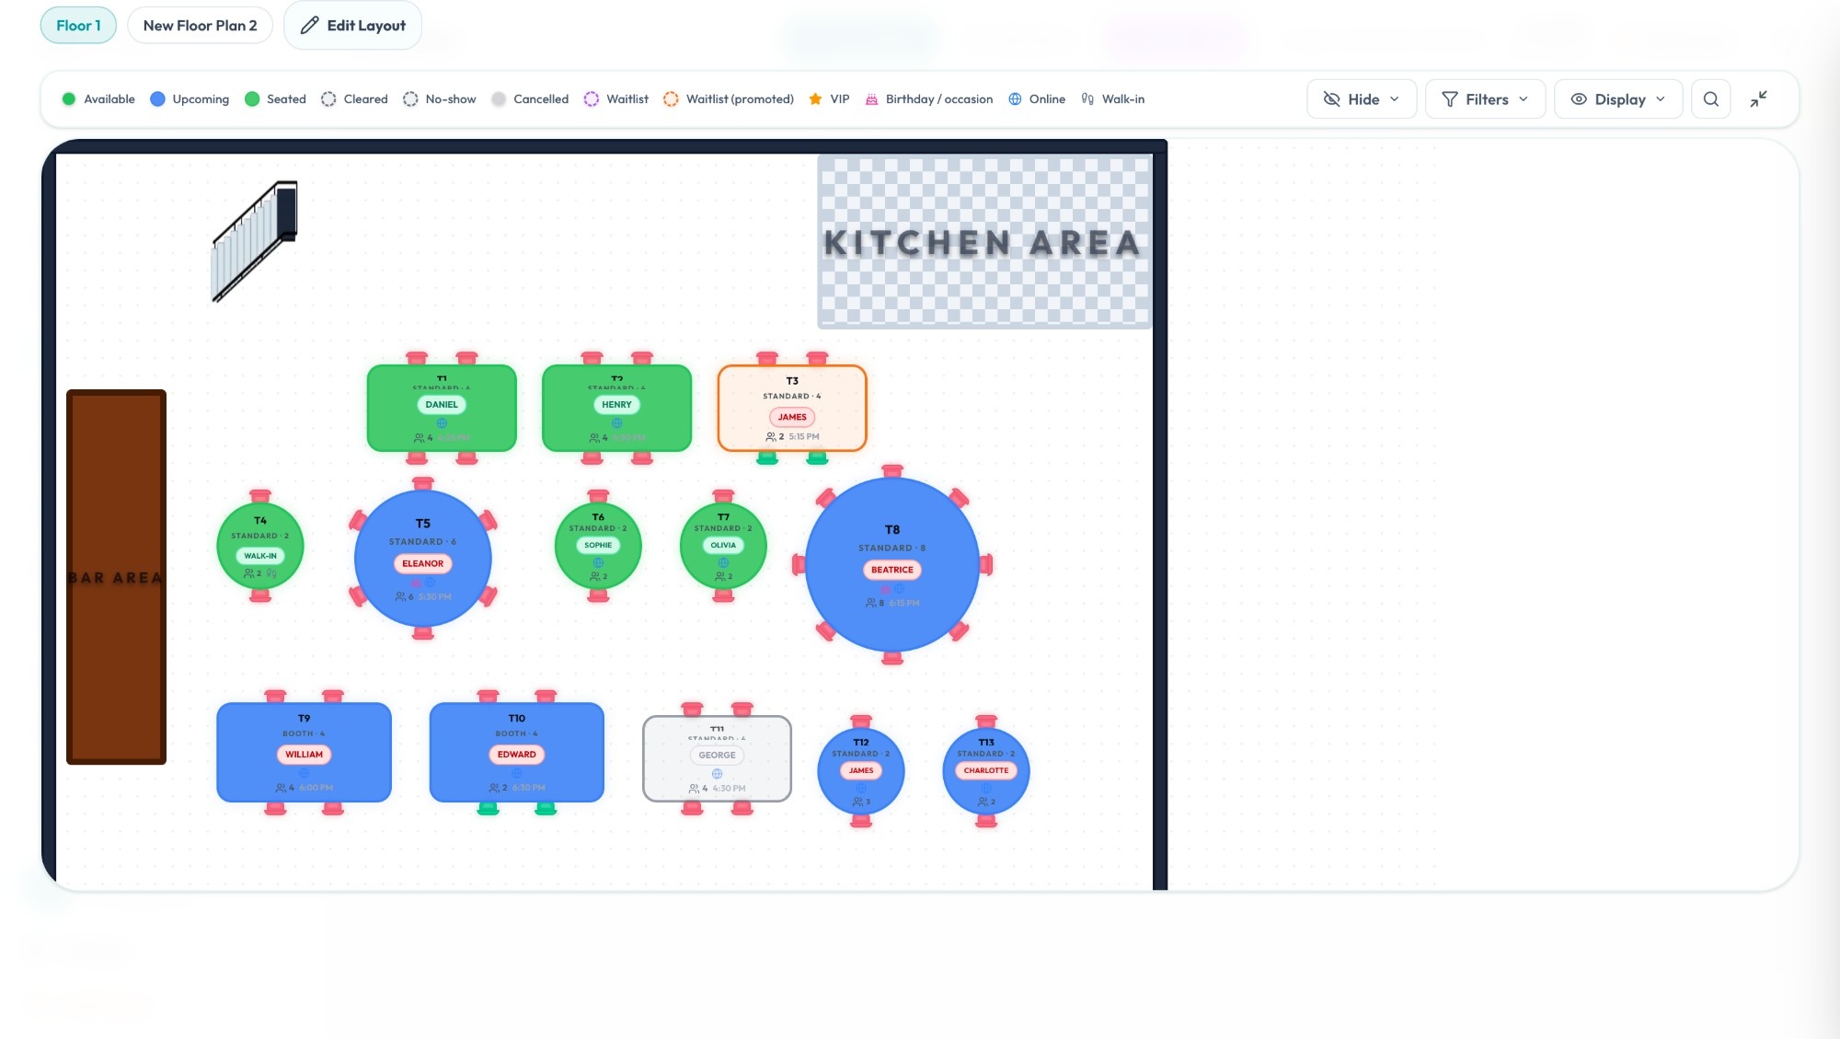Open the Display dropdown
This screenshot has width=1840, height=1039.
click(1618, 99)
